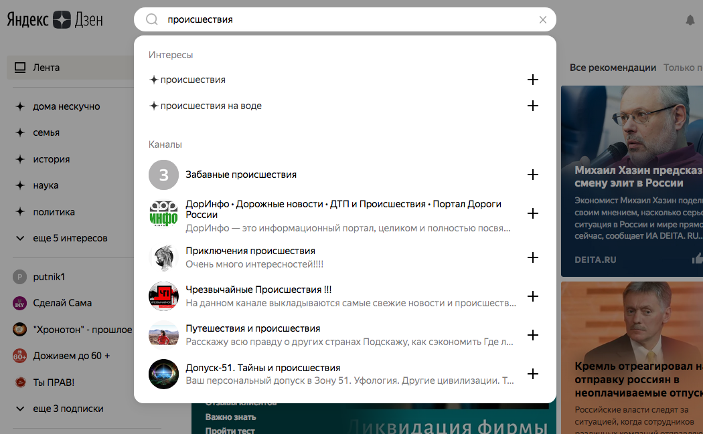This screenshot has height=434, width=703.
Task: Click the feed icon next to Лента
Action: (19, 68)
